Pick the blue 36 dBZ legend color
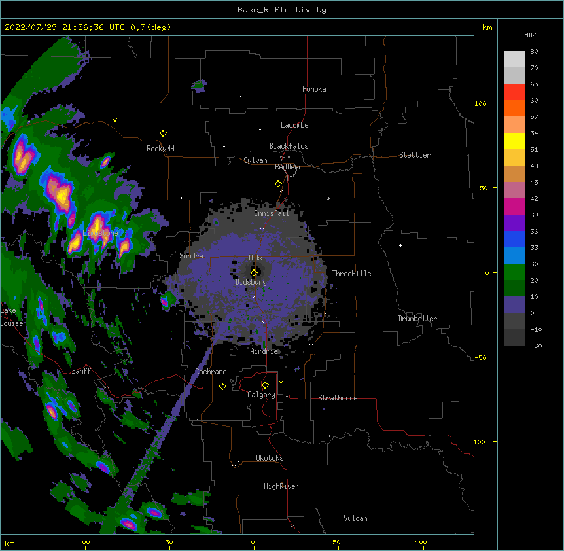Viewport: 564px width, 551px height. tap(514, 239)
